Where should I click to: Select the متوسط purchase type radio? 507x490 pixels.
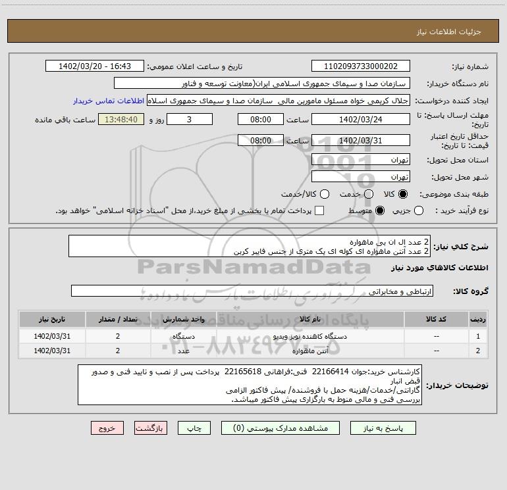point(380,210)
